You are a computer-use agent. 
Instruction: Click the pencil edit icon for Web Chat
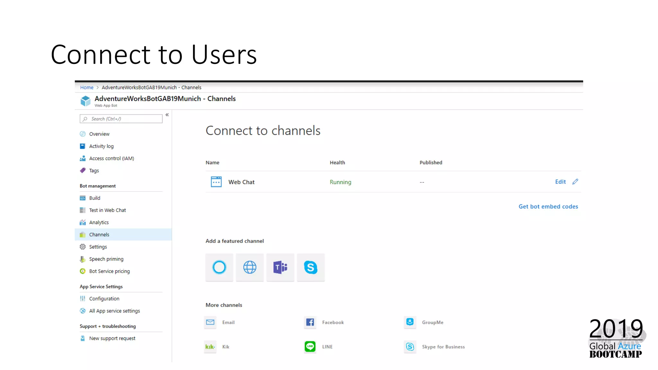click(575, 182)
